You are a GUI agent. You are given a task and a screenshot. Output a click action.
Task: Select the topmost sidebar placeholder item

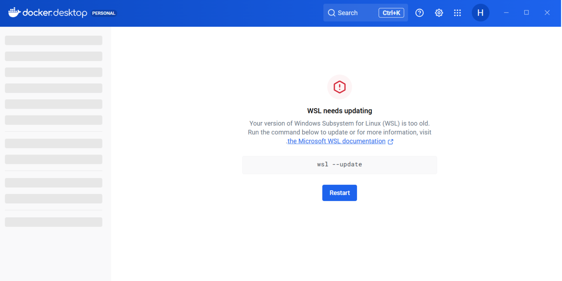(53, 40)
